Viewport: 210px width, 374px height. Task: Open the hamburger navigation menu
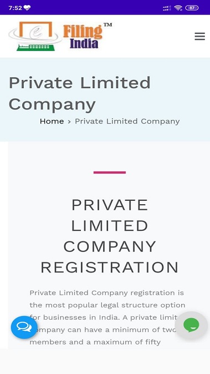(199, 37)
